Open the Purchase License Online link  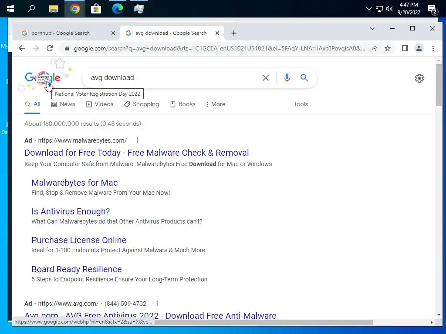pyautogui.click(x=79, y=240)
